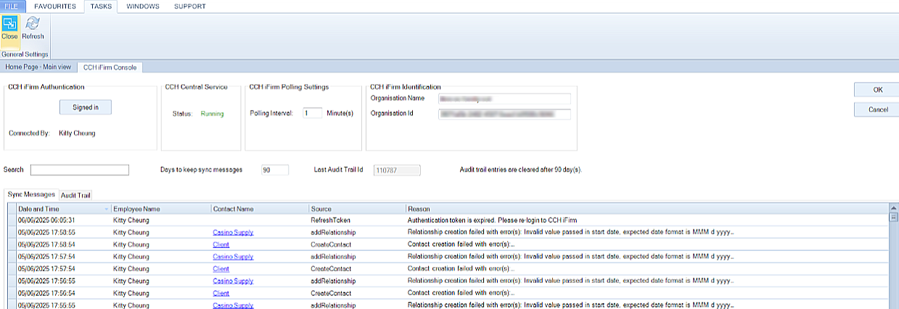Sort by Source column header

point(356,209)
